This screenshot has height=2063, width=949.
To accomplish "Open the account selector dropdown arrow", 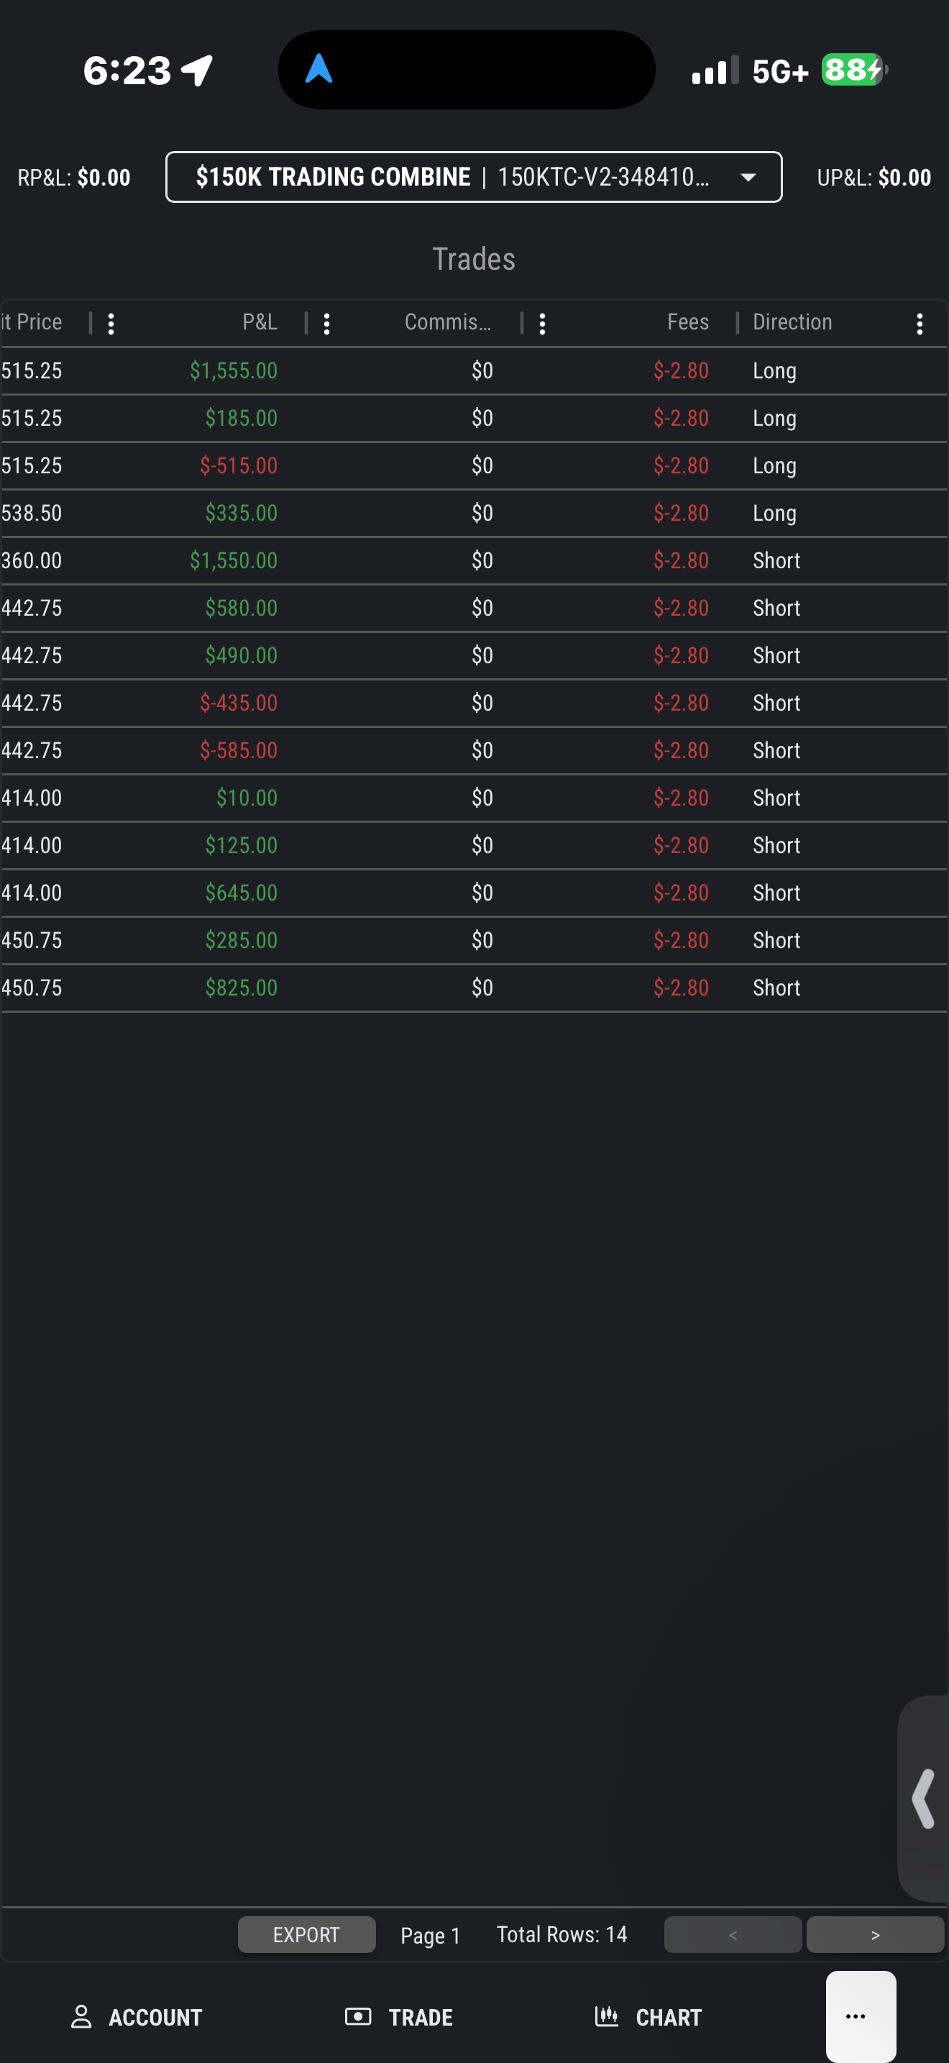I will click(x=748, y=177).
